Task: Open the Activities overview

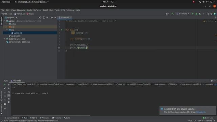Action: (x=6, y=2)
